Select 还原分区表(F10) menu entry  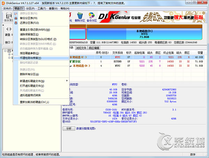pyautogui.click(x=41, y=23)
